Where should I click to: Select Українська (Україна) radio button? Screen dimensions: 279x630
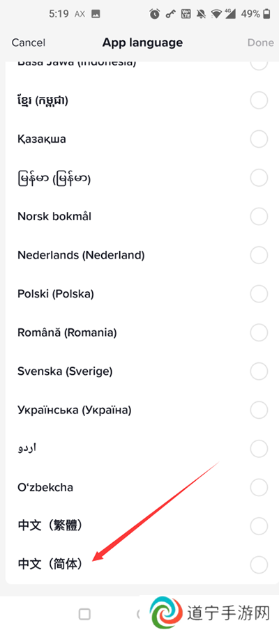[259, 410]
